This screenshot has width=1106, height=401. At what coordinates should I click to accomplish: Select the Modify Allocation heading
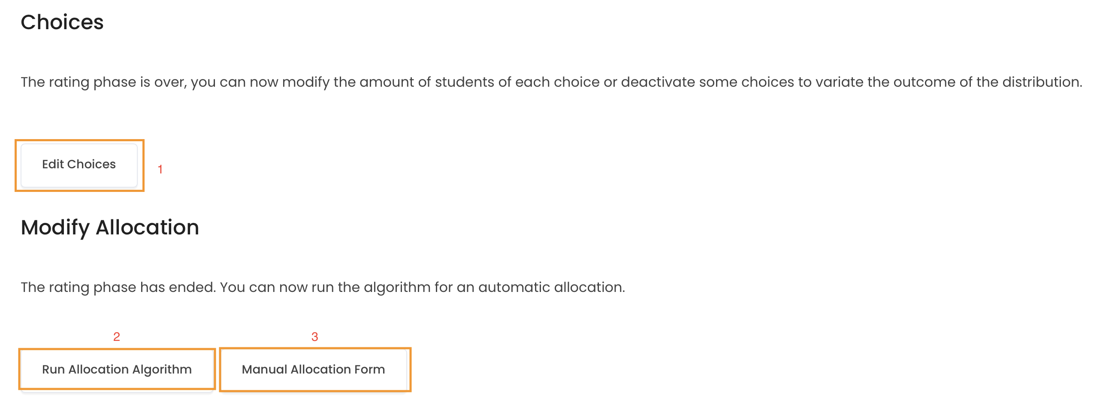110,228
